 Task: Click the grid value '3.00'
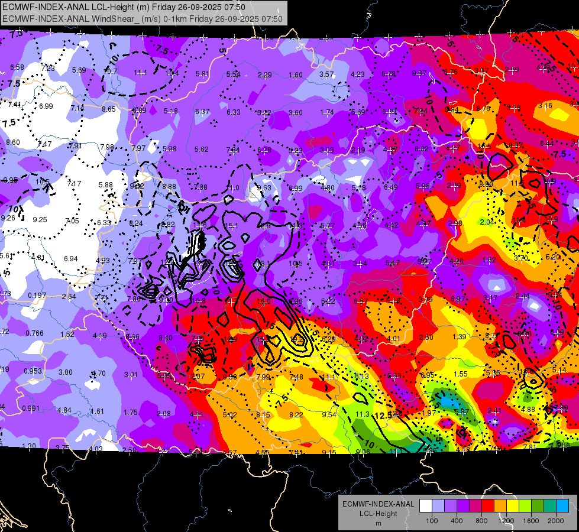(x=66, y=372)
